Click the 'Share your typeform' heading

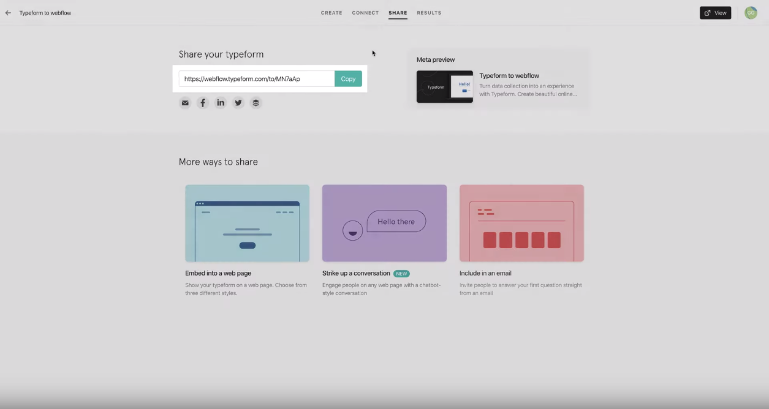click(221, 54)
